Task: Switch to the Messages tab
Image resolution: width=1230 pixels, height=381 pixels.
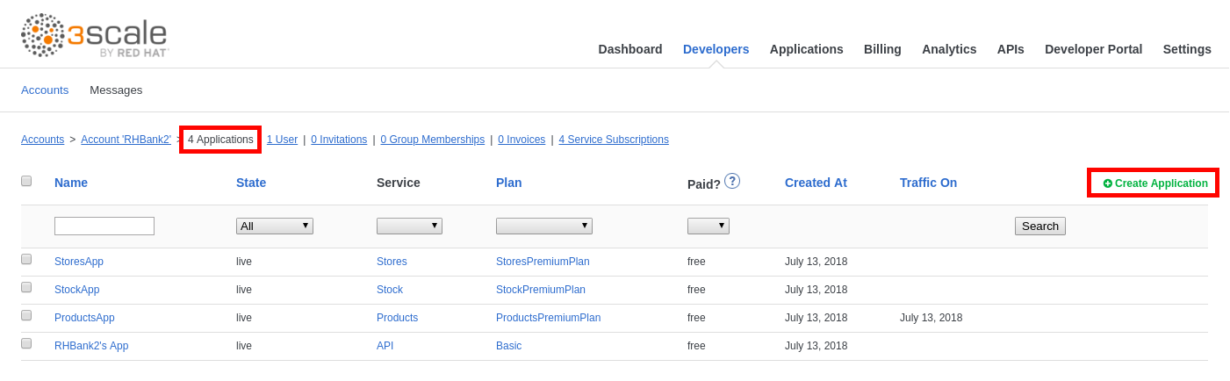Action: coord(116,90)
